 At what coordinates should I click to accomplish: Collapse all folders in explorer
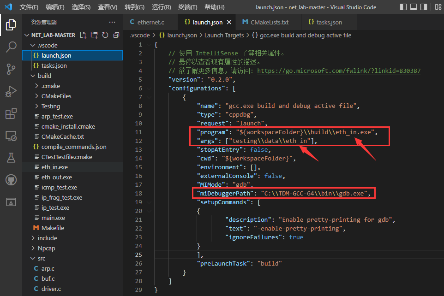116,35
